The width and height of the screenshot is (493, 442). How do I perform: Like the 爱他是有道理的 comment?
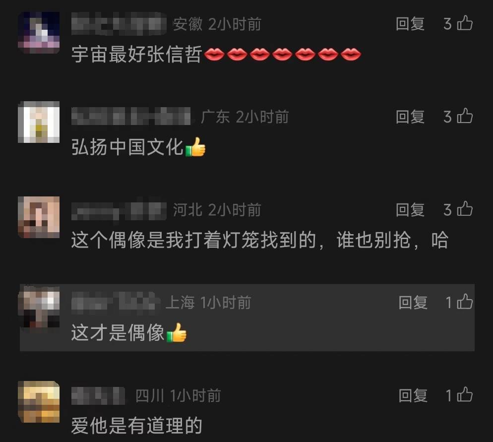(x=465, y=394)
